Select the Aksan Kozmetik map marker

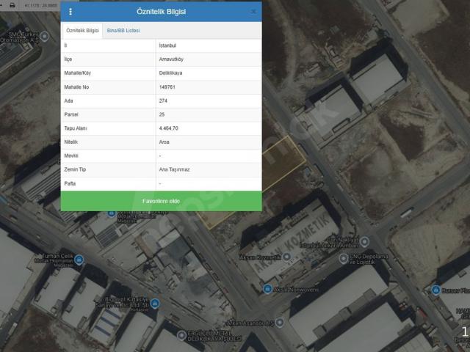tap(287, 257)
